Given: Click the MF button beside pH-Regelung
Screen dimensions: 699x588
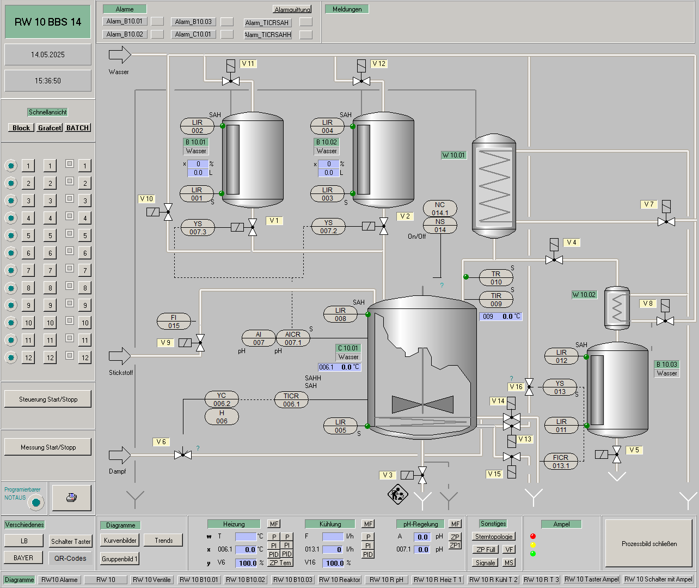Looking at the screenshot, I should (x=455, y=524).
